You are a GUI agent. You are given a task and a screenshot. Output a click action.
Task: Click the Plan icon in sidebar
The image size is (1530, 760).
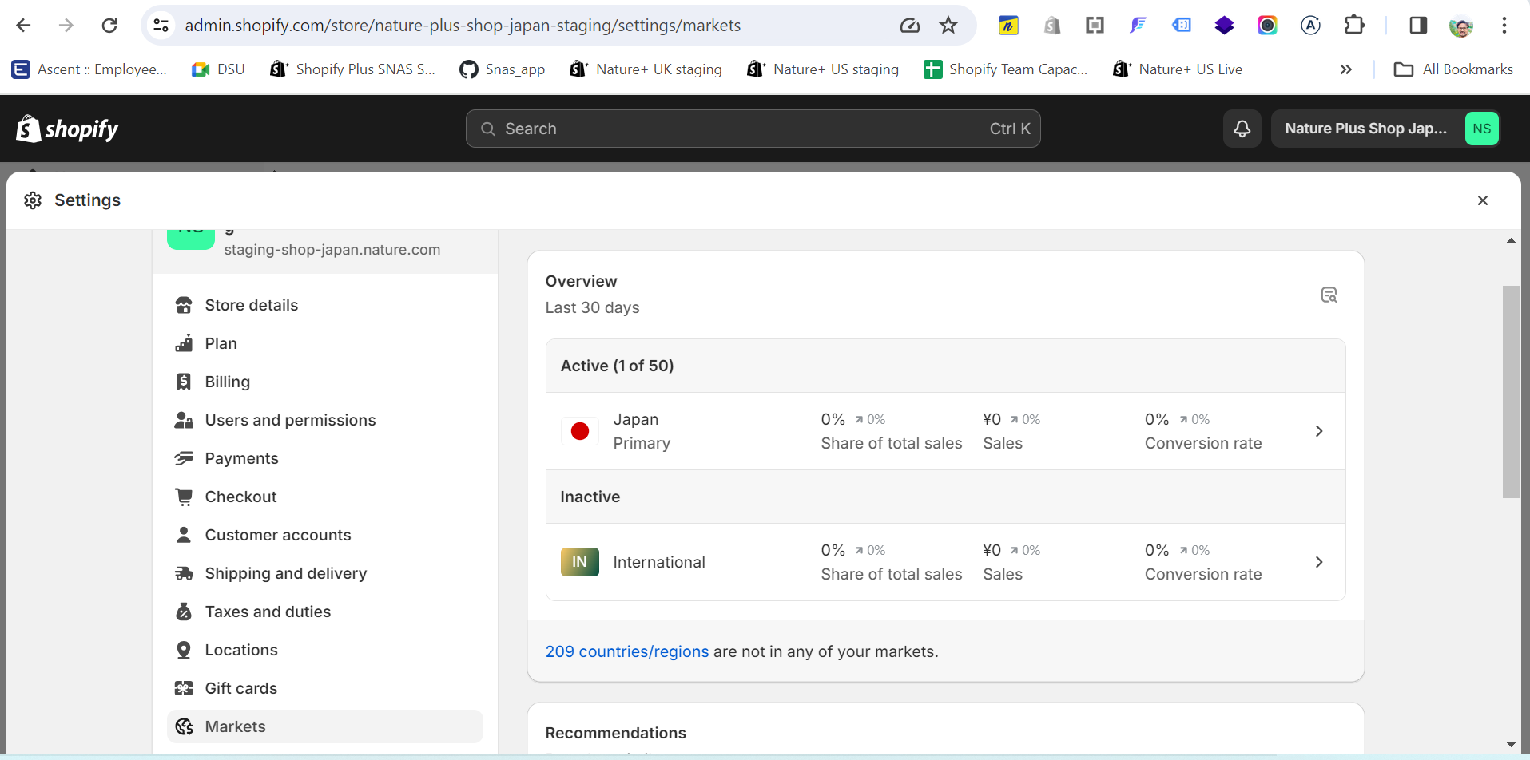coord(184,343)
